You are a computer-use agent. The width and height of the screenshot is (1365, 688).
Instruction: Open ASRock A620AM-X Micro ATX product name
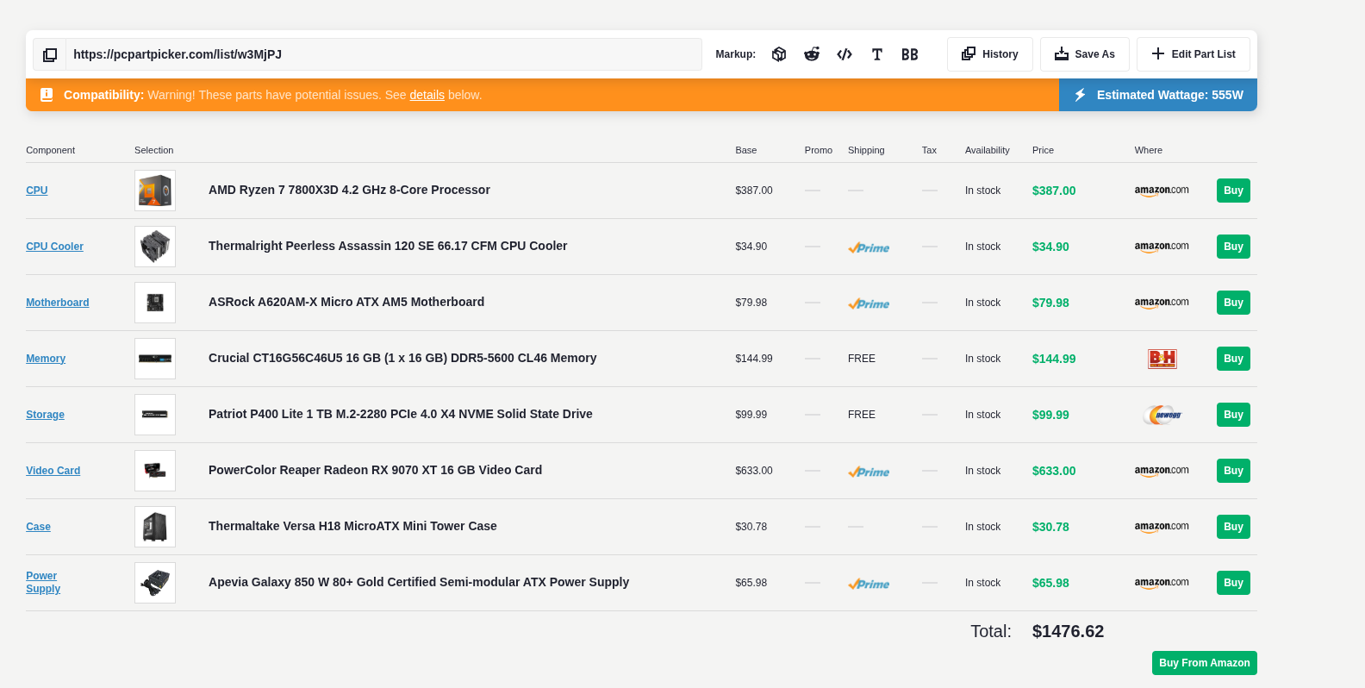(x=346, y=302)
